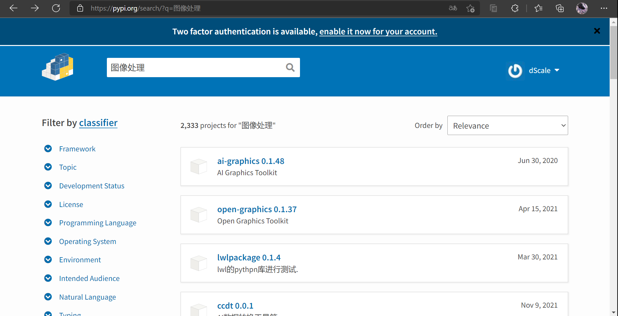Click the AI Graphics Toolkit description

point(247,173)
